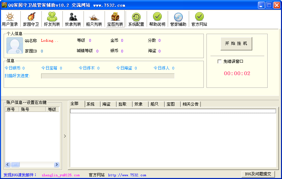The image size is (282, 179).
Task: Click shenglin_yu@126.com email link
Action: point(60,175)
